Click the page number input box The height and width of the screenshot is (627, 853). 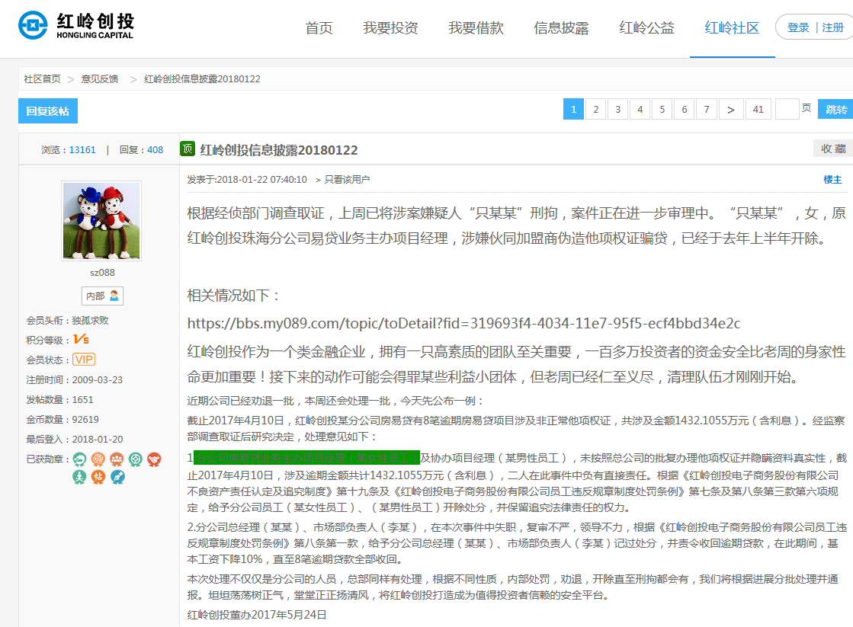(787, 110)
